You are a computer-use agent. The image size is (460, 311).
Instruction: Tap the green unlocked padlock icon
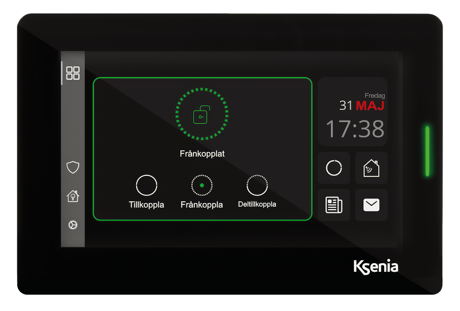[201, 115]
